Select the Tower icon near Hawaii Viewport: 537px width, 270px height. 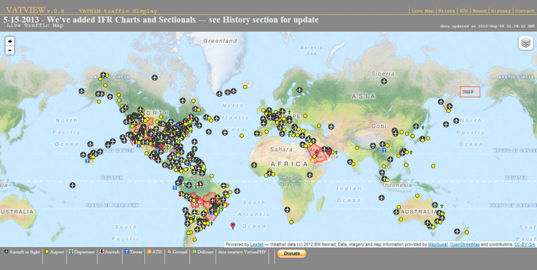[x=87, y=161]
